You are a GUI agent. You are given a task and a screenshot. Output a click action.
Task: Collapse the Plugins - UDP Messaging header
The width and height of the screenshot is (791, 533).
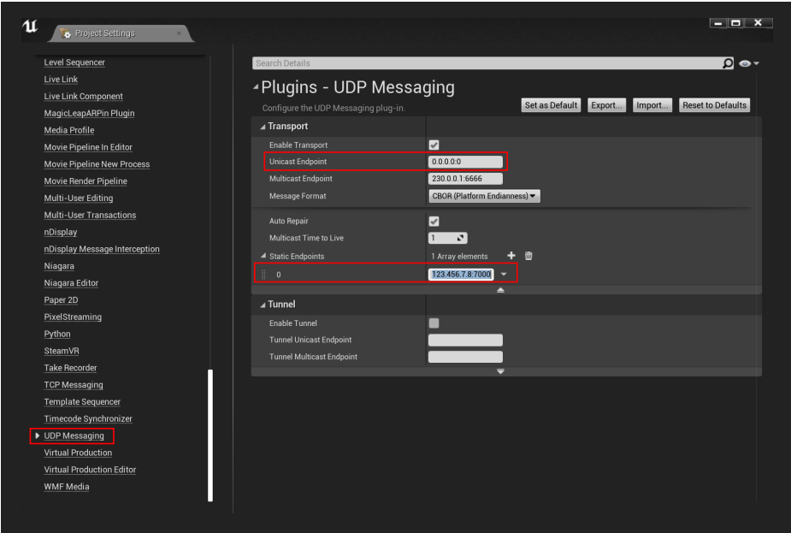click(x=256, y=87)
